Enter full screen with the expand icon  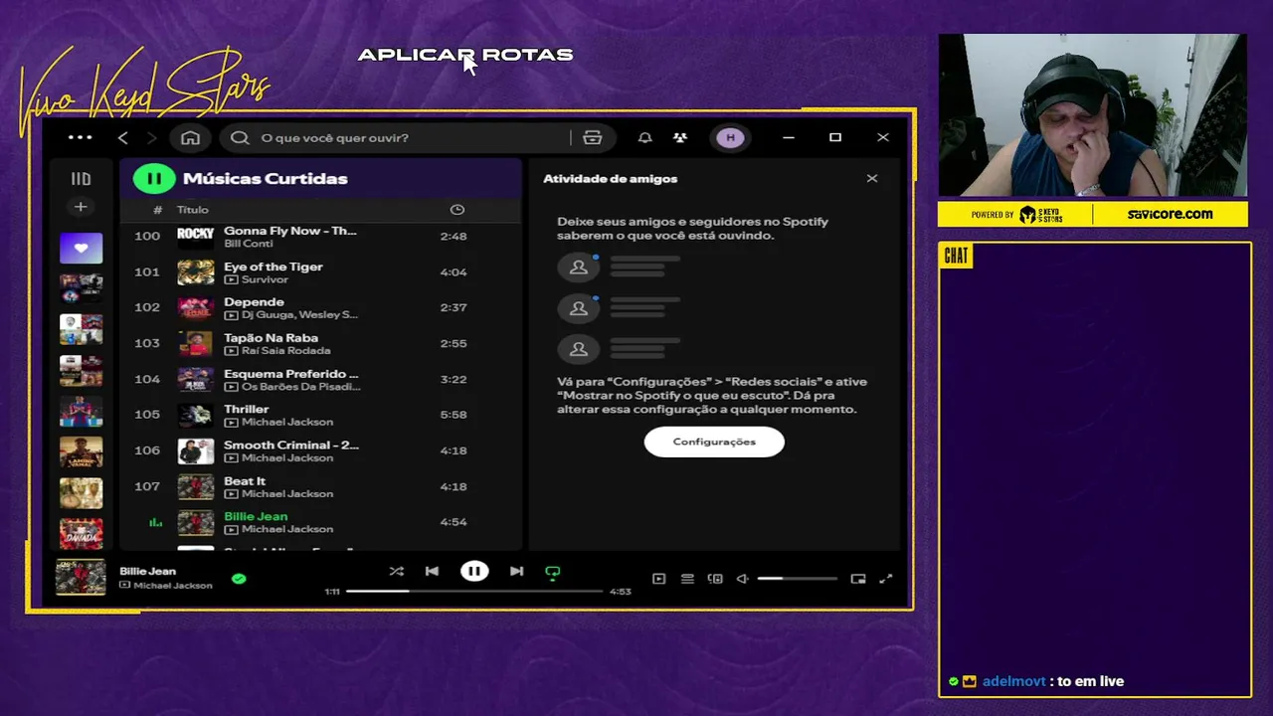(x=886, y=579)
